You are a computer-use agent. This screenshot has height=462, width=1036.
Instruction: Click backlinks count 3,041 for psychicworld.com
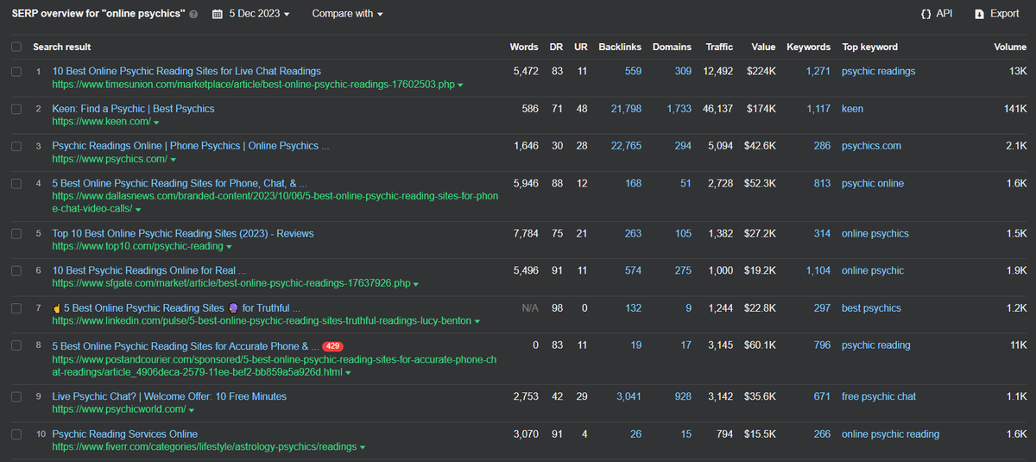pos(629,396)
